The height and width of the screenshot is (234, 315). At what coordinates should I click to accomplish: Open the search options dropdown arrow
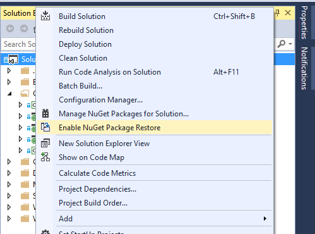[x=290, y=44]
